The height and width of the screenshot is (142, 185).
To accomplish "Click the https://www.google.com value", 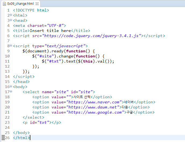I will click(95, 112).
